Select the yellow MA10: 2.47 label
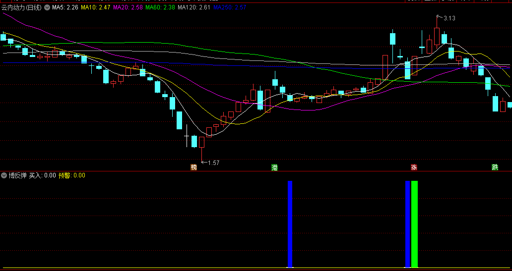The image size is (512, 271). (x=95, y=7)
